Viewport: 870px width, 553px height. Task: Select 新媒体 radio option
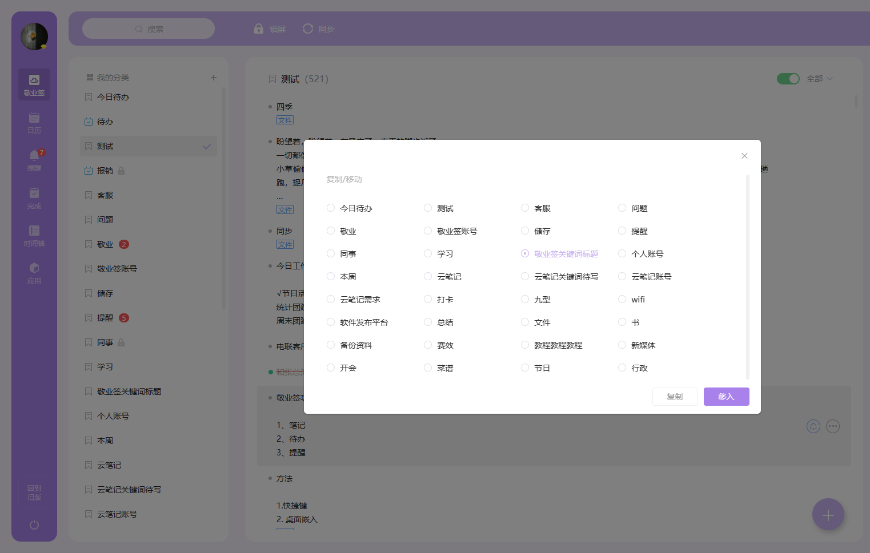(622, 345)
